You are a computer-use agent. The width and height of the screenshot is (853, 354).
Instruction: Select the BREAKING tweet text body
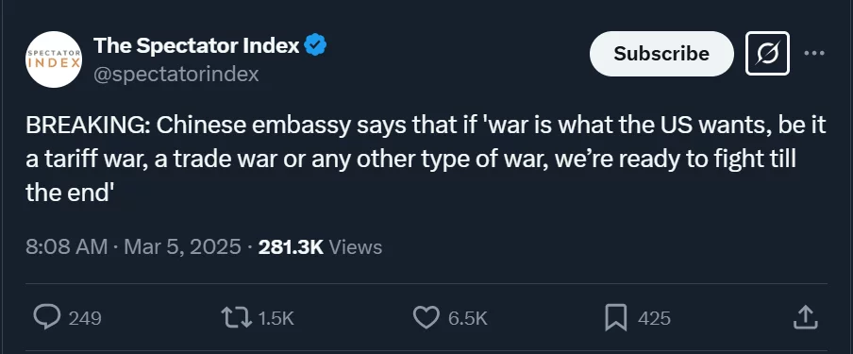(426, 159)
